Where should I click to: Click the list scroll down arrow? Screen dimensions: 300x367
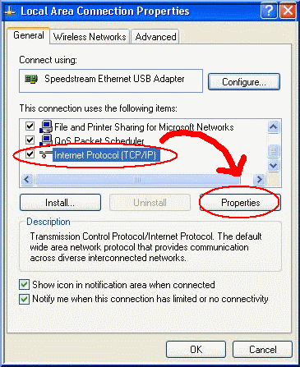[274, 165]
